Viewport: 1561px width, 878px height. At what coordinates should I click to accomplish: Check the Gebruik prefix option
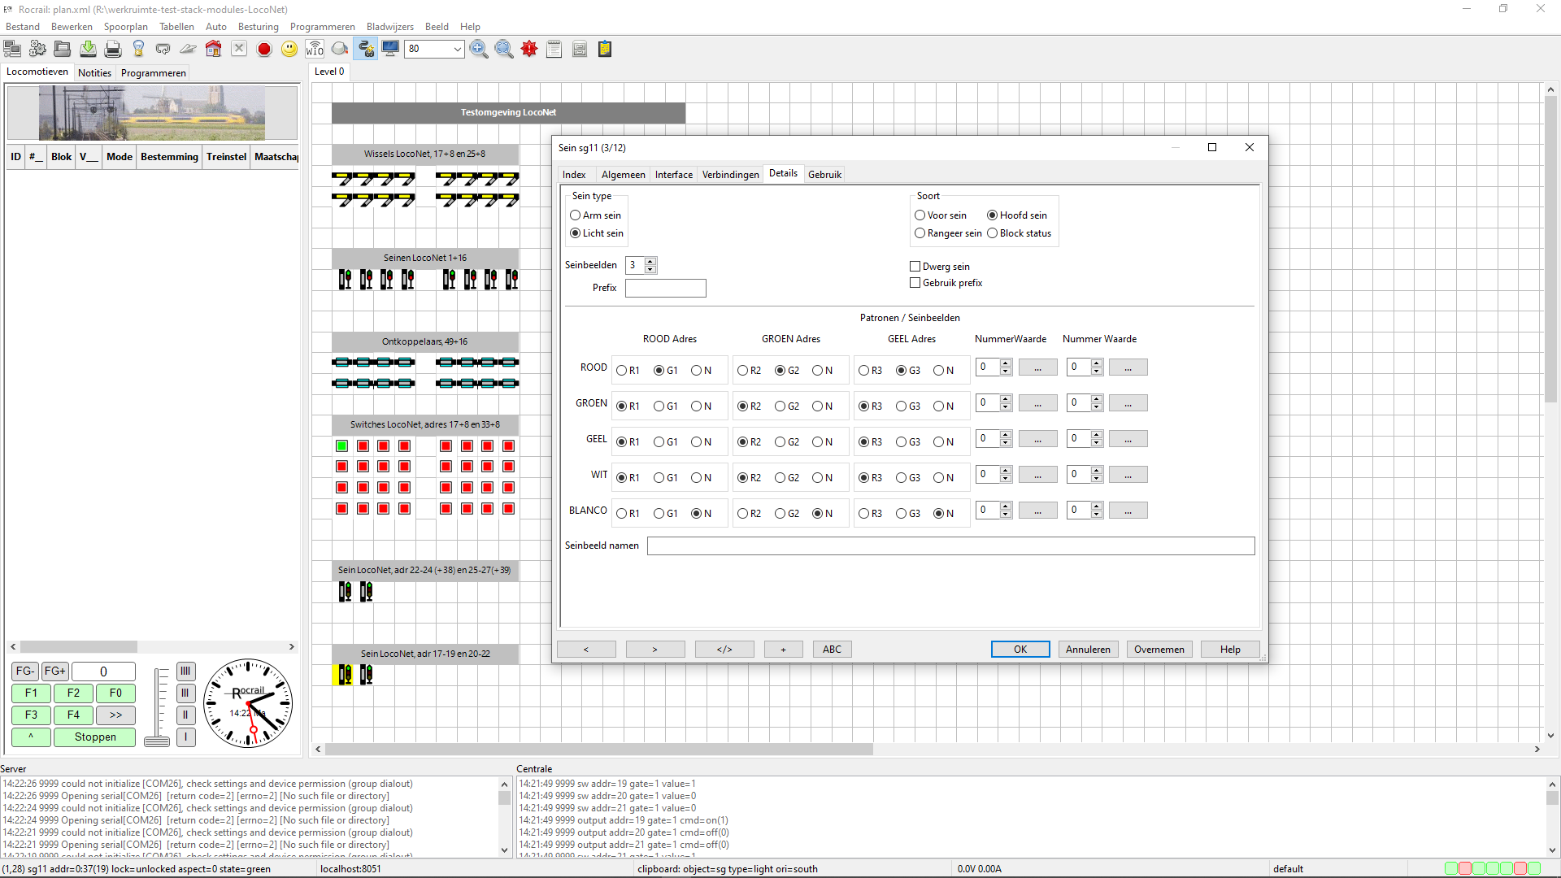pyautogui.click(x=915, y=283)
